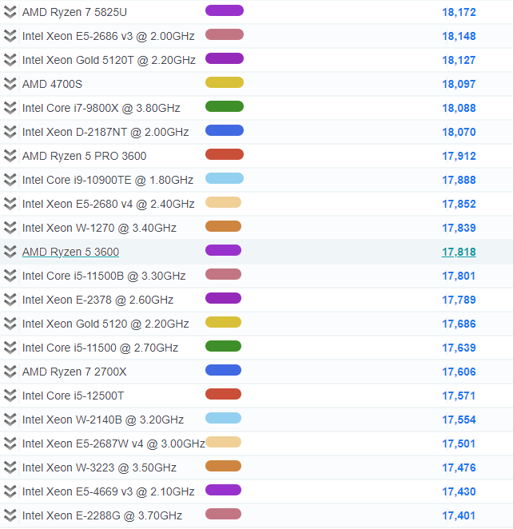
Task: Click the 17,686 benchmark score
Action: click(459, 324)
